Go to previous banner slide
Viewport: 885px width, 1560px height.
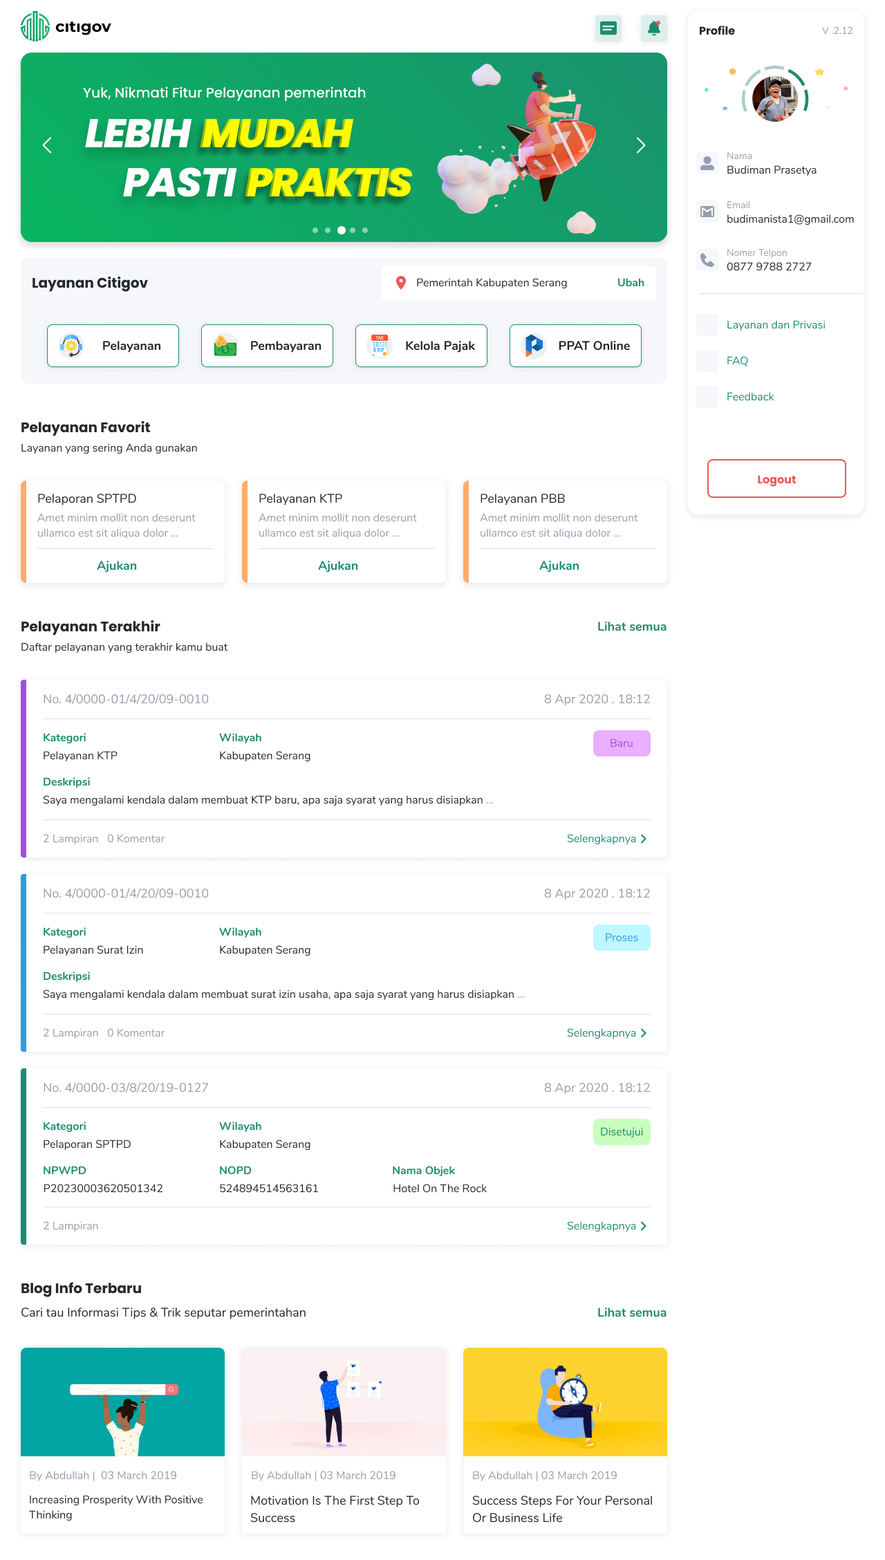point(47,145)
